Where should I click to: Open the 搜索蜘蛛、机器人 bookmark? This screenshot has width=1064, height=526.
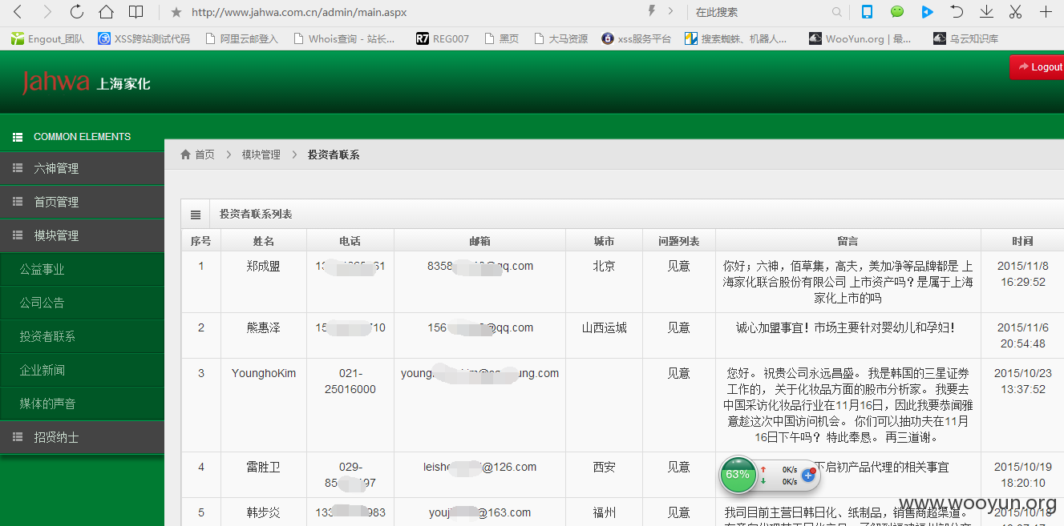tap(736, 38)
